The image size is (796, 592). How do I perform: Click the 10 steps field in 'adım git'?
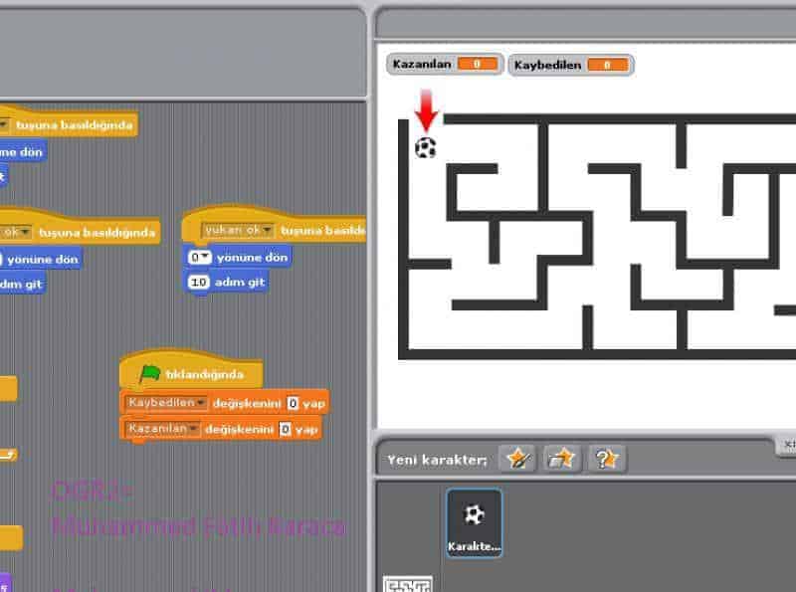click(198, 283)
